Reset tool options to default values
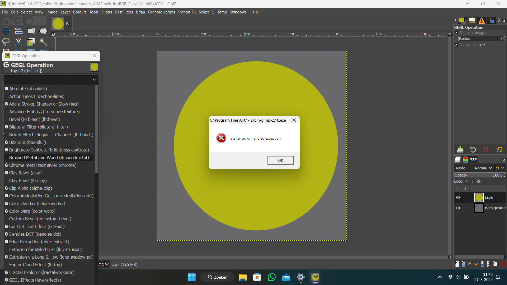Viewport: 507px width, 285px height. coord(499,150)
